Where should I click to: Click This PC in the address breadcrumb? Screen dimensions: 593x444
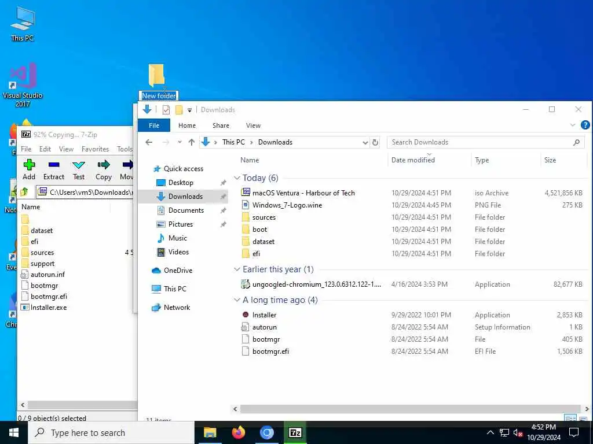tap(233, 142)
